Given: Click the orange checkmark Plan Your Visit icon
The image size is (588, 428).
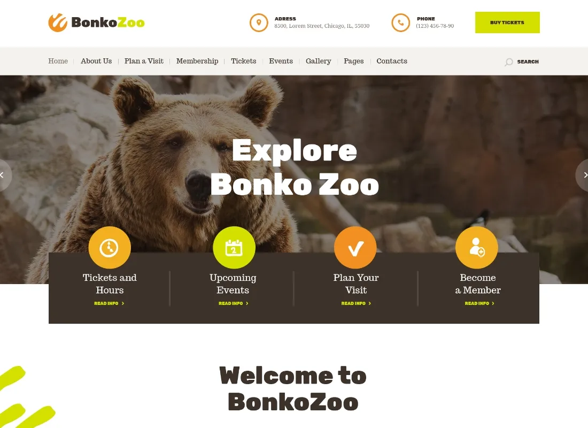Looking at the screenshot, I should 355,247.
